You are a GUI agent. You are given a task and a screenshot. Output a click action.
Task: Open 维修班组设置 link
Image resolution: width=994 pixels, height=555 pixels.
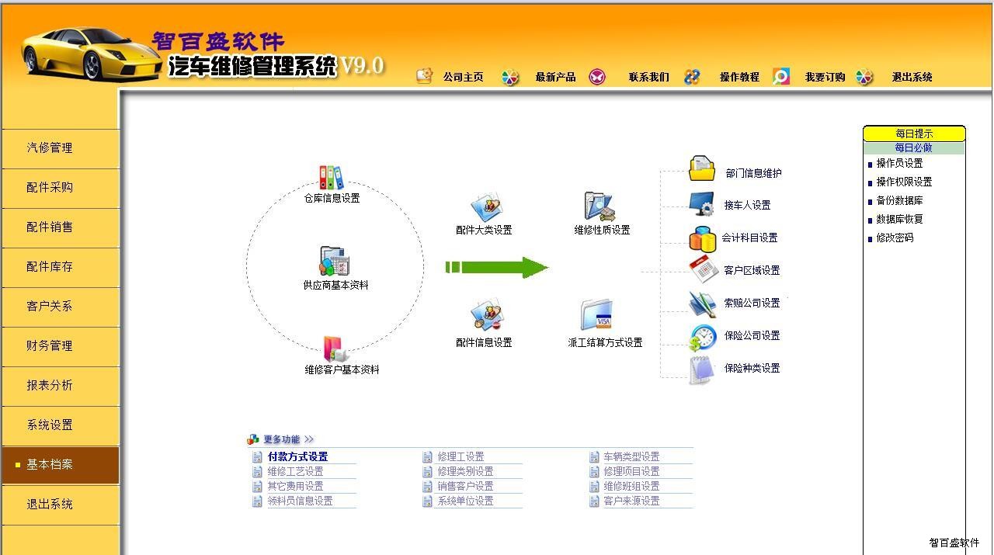[631, 487]
